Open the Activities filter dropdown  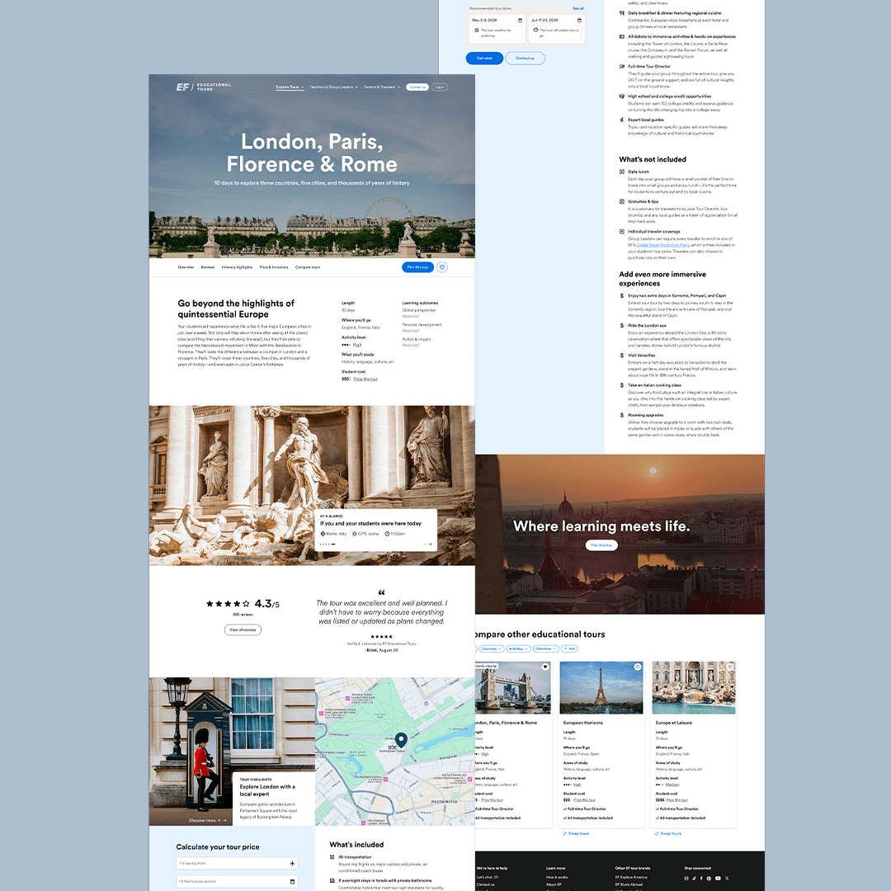coord(518,648)
